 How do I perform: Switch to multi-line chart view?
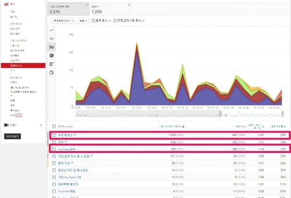point(51,38)
